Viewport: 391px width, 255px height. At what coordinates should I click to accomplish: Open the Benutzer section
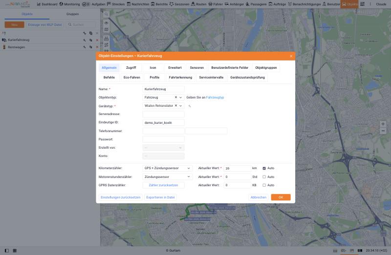(331, 4)
